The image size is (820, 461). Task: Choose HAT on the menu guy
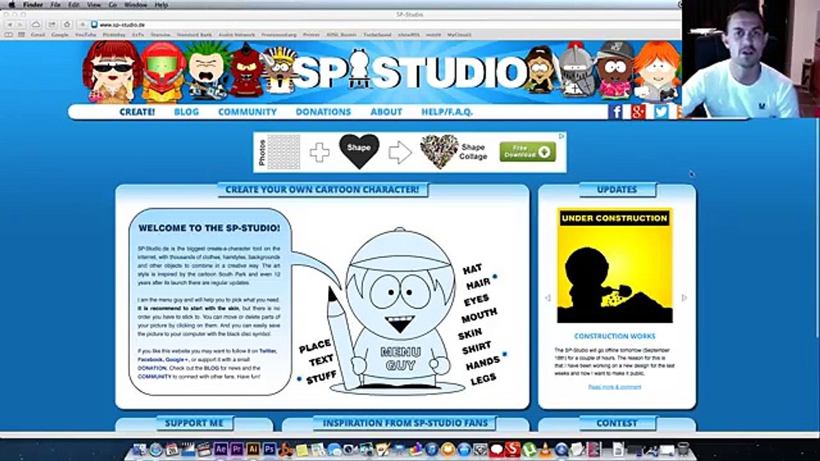tap(473, 270)
